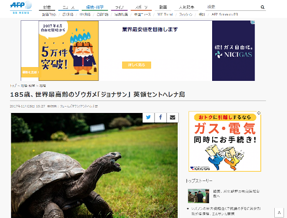This screenshot has height=218, width=287.
Task: Open the 環境・科学 tab
Action: (x=95, y=7)
